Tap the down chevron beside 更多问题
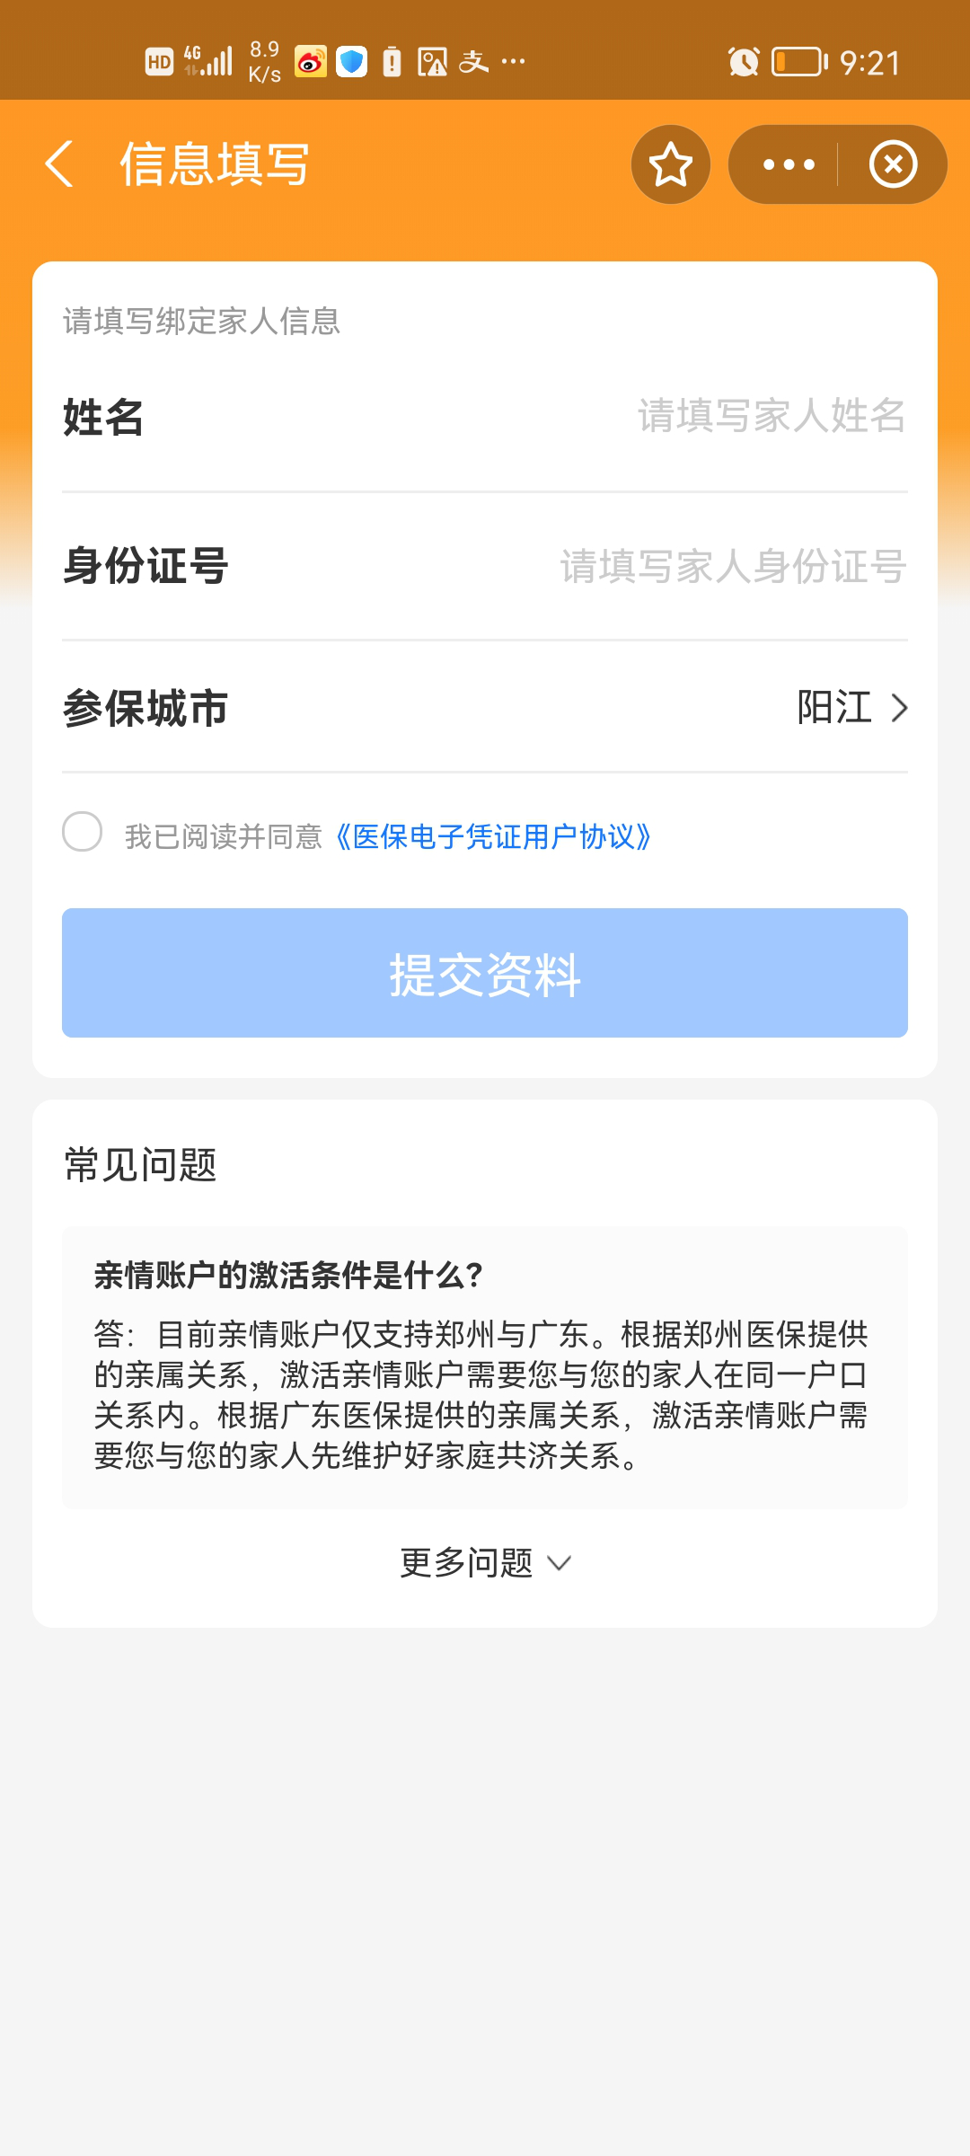The image size is (970, 2156). [x=559, y=1564]
